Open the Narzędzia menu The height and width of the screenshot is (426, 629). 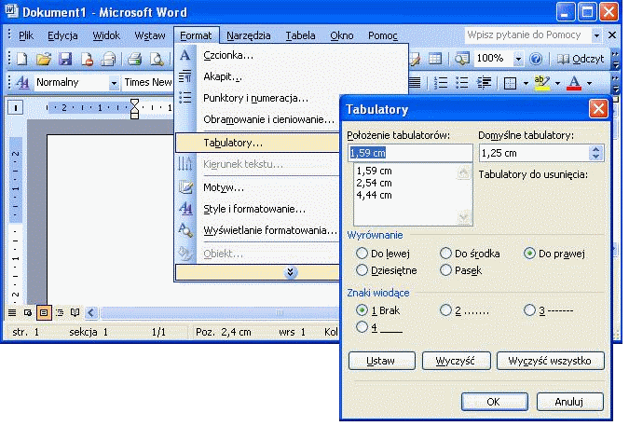(248, 35)
